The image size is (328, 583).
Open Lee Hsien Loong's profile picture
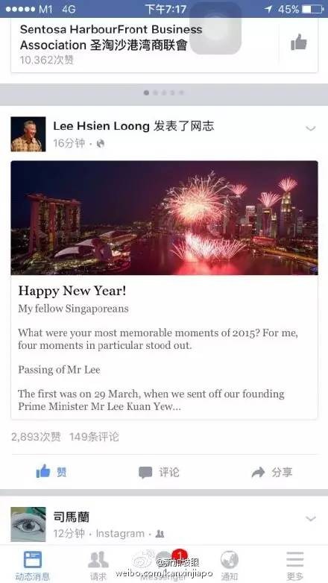tap(28, 134)
